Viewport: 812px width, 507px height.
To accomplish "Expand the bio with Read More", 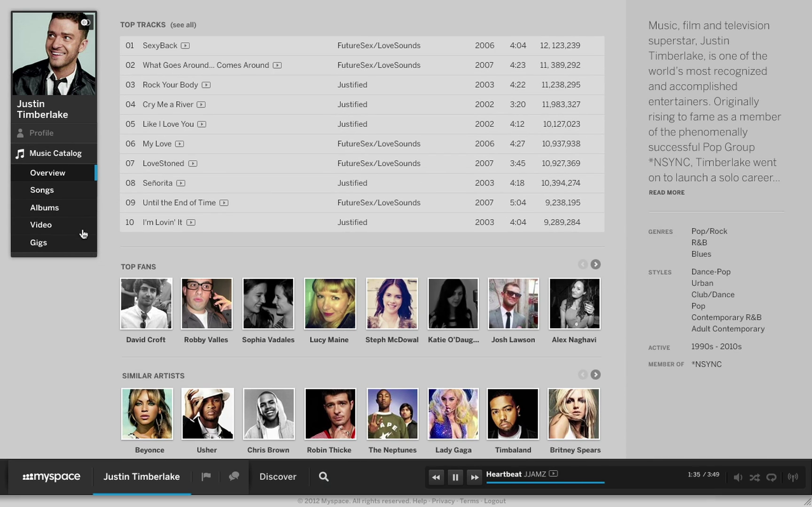I will 666,192.
